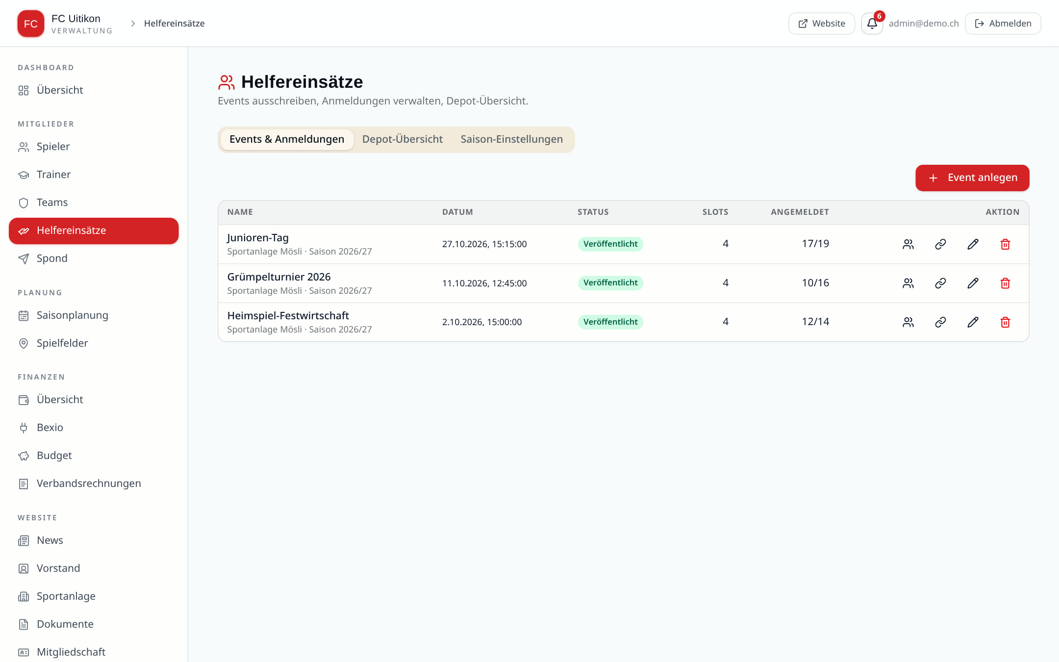Open Vorstand in sidebar
The height and width of the screenshot is (662, 1059).
[94, 568]
